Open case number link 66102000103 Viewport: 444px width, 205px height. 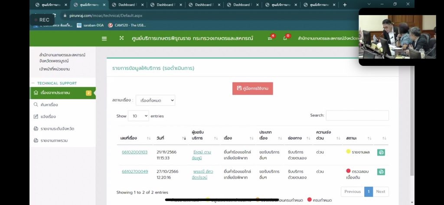(134, 152)
